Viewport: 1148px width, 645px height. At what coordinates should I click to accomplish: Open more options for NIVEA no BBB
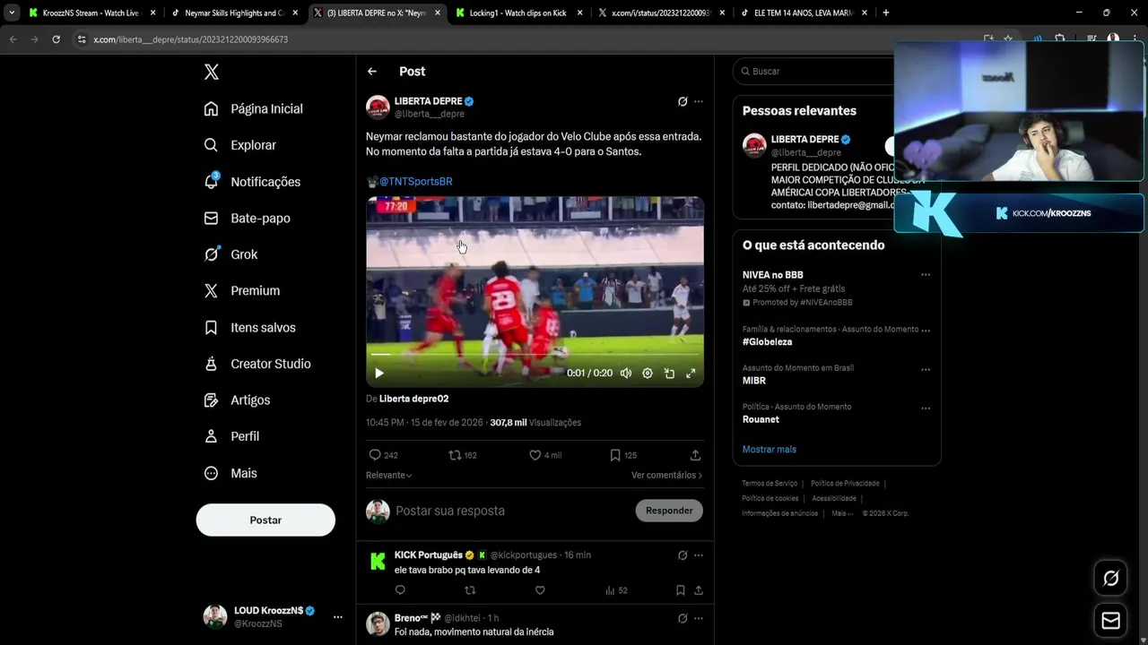tap(926, 275)
